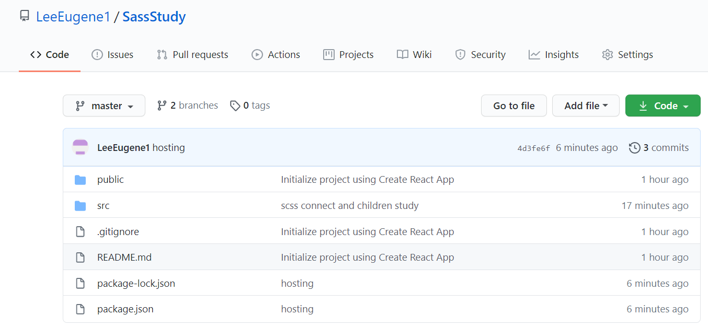Open the latest commit message hosting

pos(169,148)
